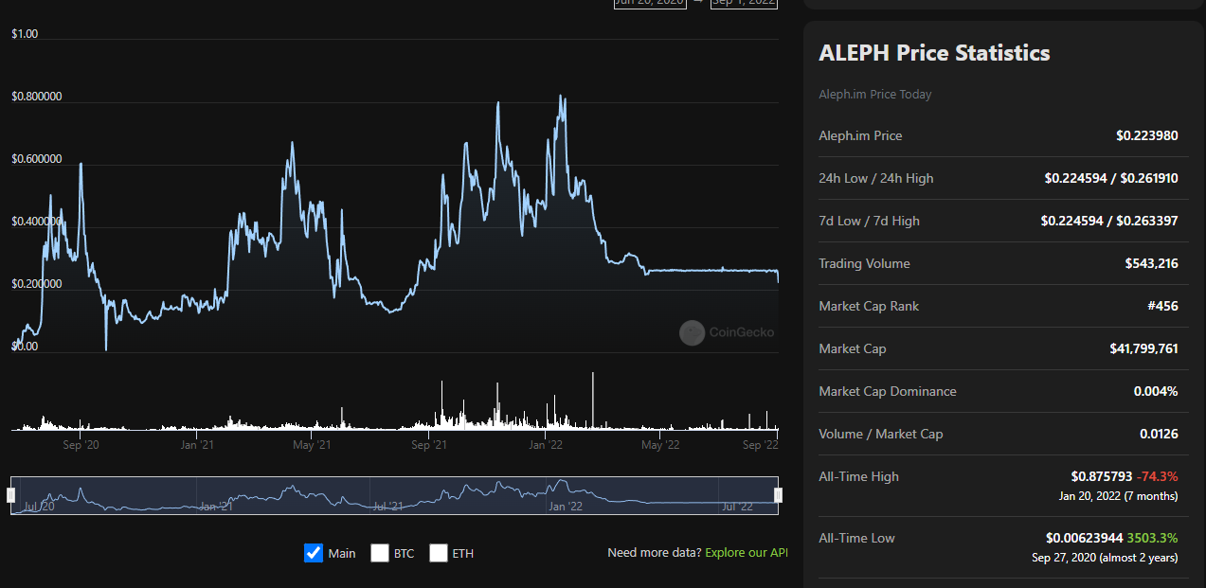Select the Trading Volume value $543,216
This screenshot has height=588, width=1206.
coord(1152,263)
